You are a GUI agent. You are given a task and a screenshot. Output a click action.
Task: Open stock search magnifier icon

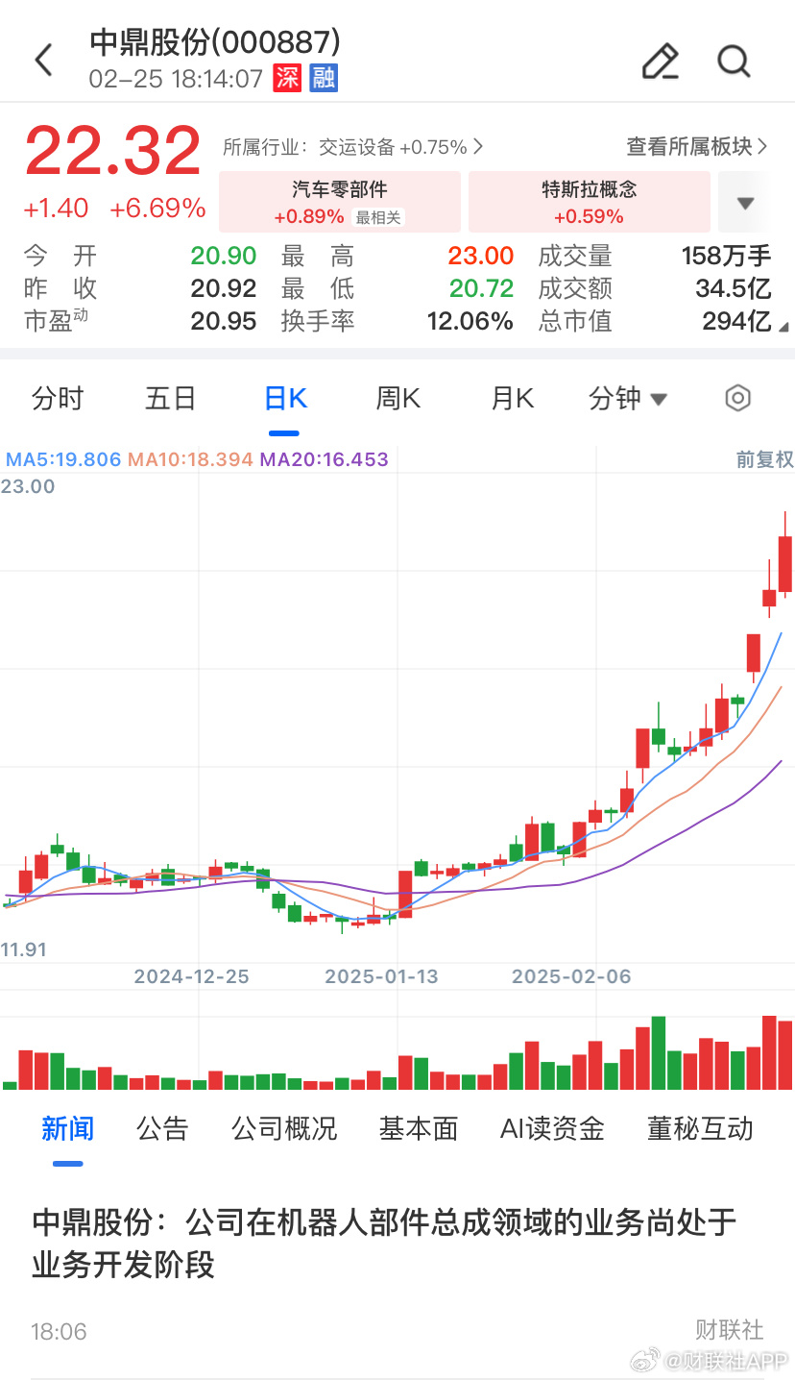click(x=735, y=61)
